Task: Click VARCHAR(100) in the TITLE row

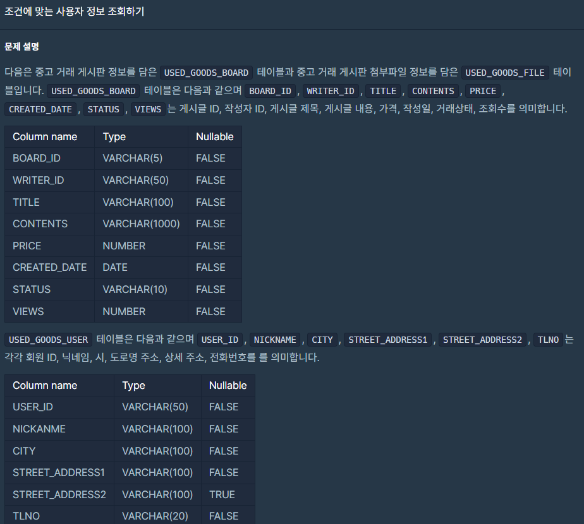Action: pyautogui.click(x=141, y=203)
